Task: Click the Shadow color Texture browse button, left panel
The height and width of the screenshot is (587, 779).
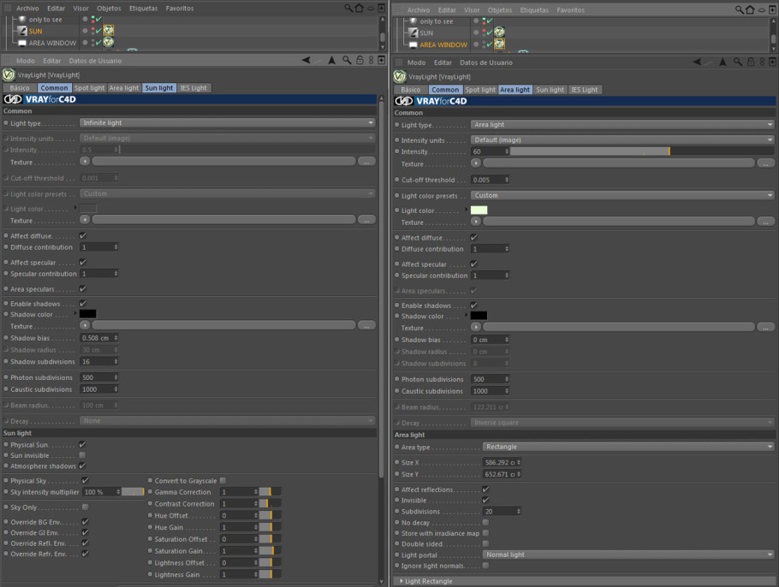Action: click(x=366, y=325)
